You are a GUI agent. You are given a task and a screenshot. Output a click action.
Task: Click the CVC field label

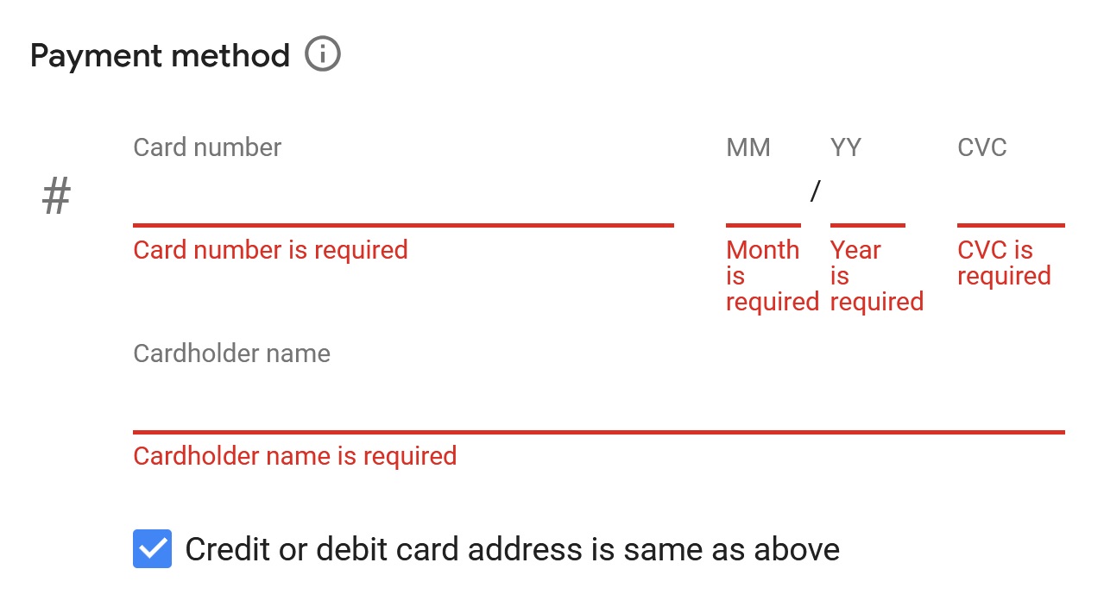click(982, 147)
